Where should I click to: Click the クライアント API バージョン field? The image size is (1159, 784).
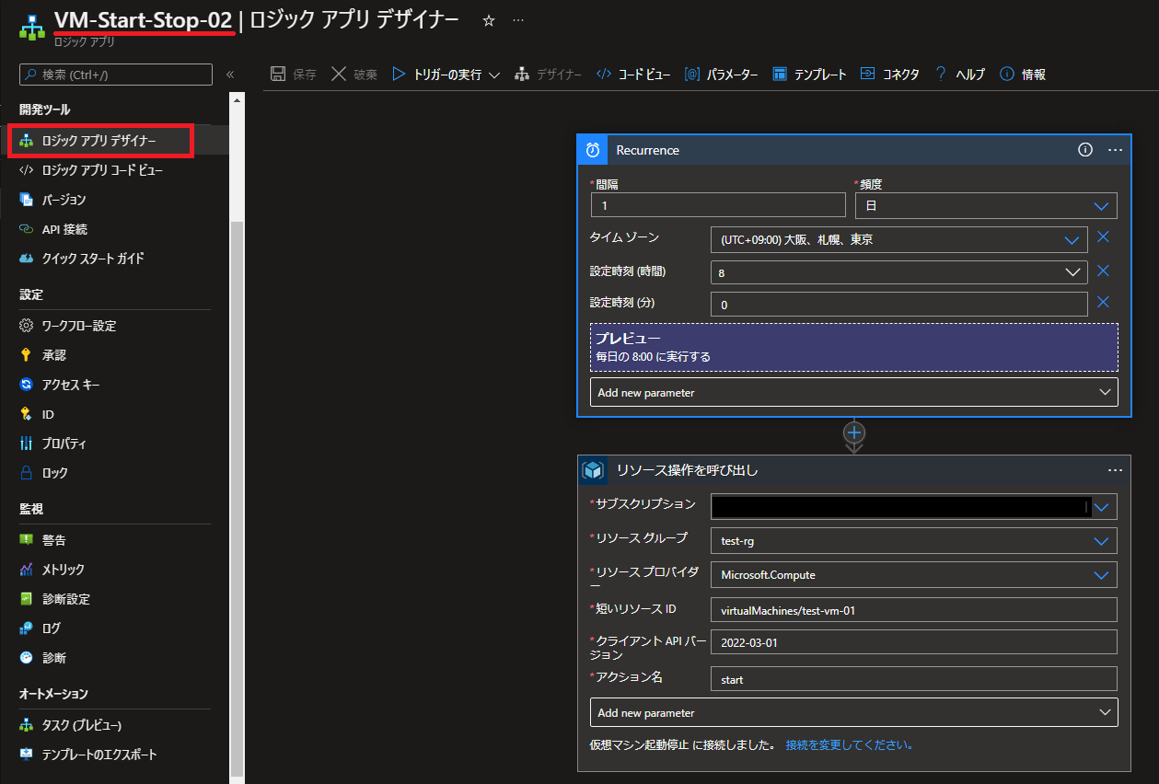(x=914, y=642)
